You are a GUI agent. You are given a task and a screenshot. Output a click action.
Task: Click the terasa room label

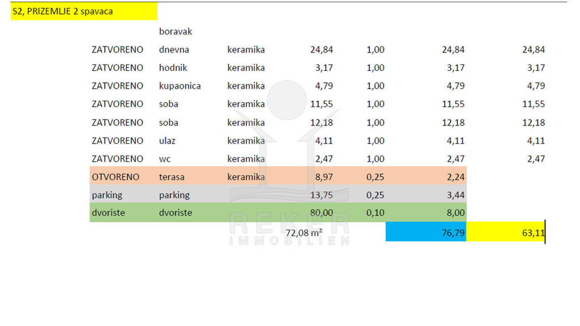pos(172,177)
